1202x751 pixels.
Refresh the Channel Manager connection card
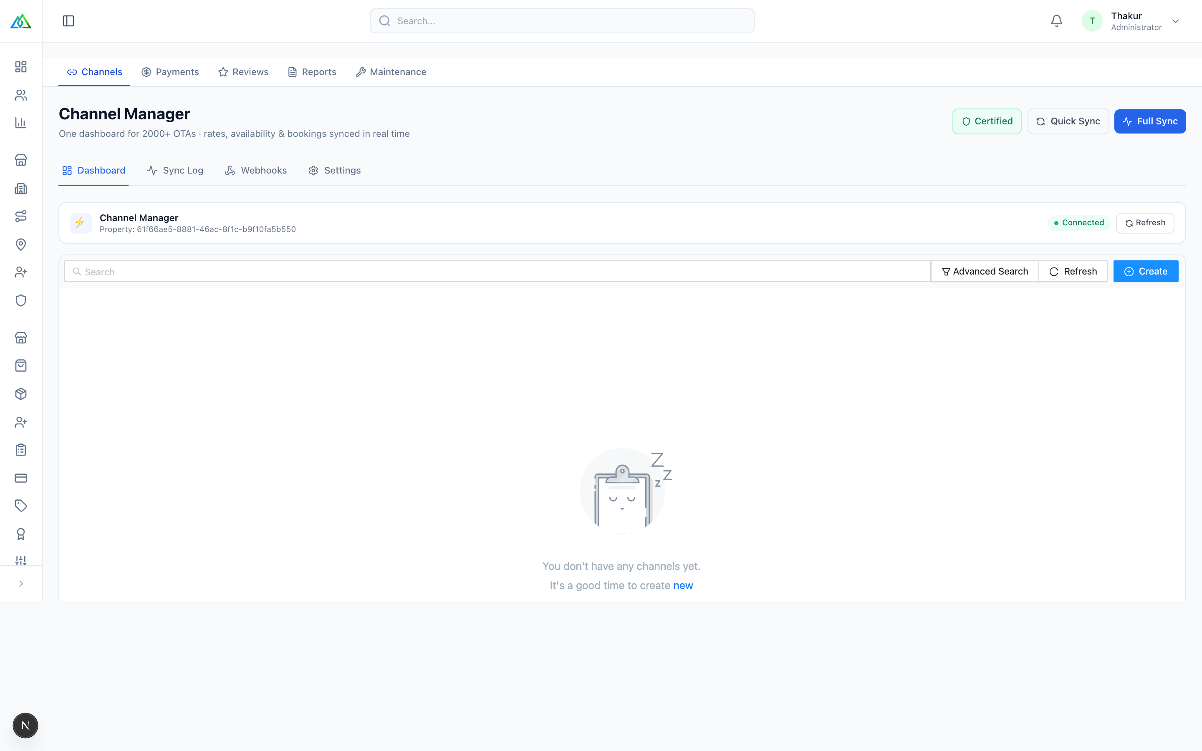(x=1145, y=222)
